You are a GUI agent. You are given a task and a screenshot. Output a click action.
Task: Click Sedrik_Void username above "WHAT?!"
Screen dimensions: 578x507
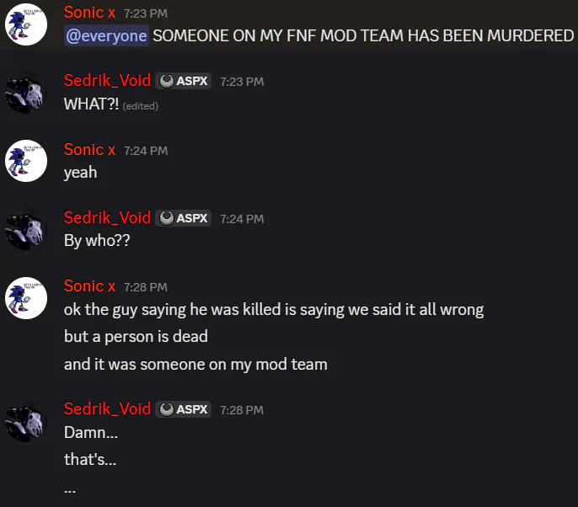point(107,81)
